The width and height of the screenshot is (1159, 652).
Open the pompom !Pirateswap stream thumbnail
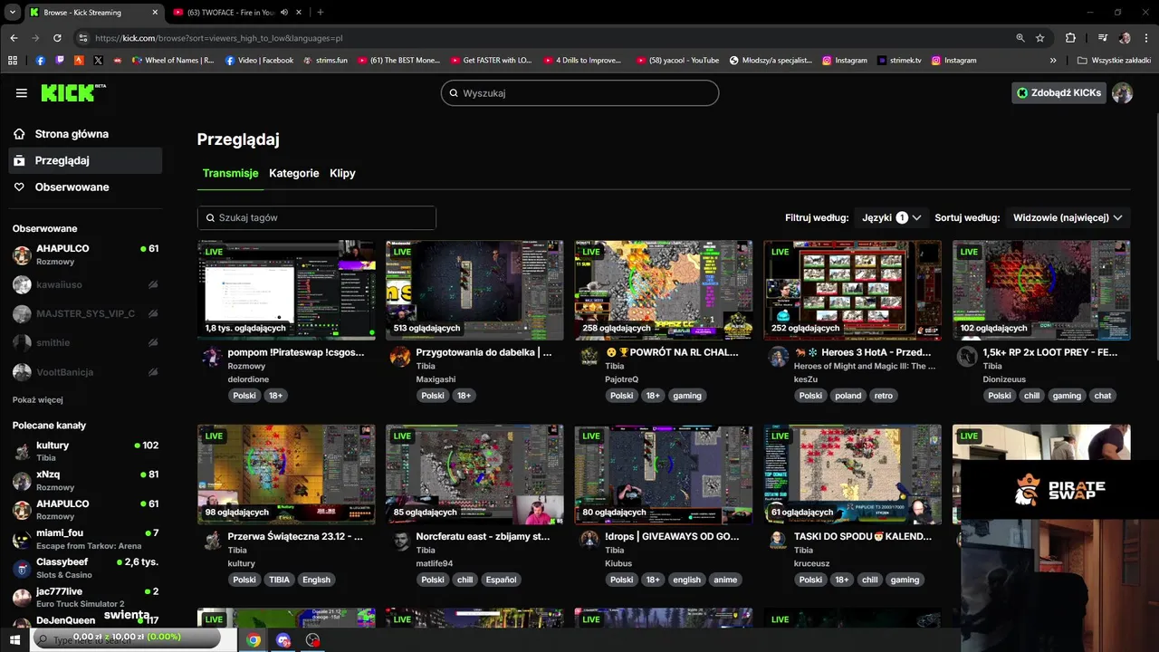pyautogui.click(x=286, y=290)
